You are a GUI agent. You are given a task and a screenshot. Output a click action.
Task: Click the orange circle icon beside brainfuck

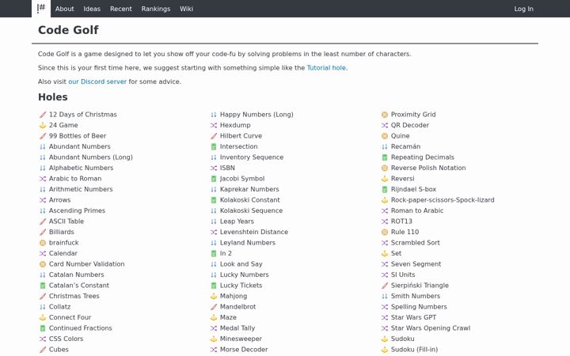point(43,243)
